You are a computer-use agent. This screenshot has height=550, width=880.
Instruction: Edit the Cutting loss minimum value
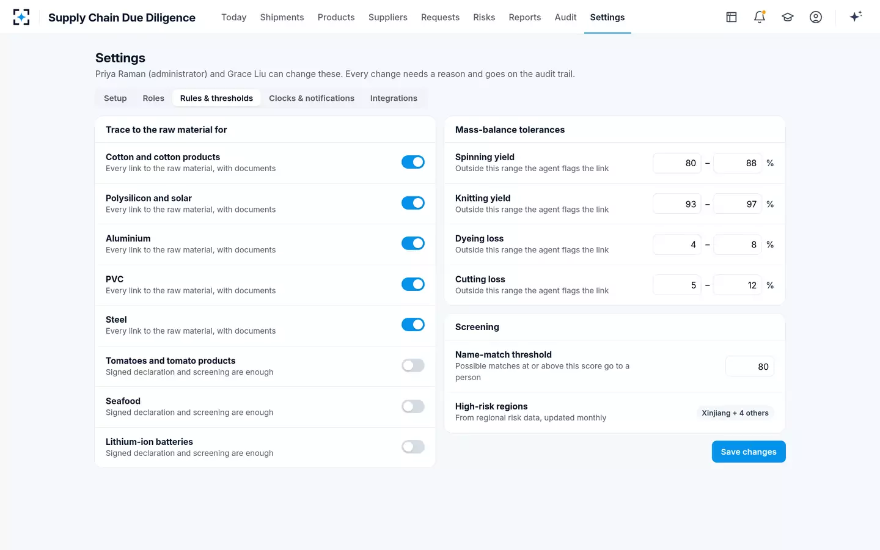pyautogui.click(x=677, y=285)
